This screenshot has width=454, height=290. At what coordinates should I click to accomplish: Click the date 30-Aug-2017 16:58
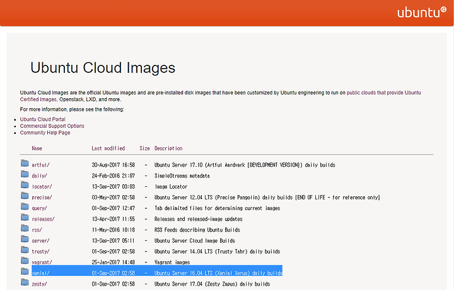(113, 165)
